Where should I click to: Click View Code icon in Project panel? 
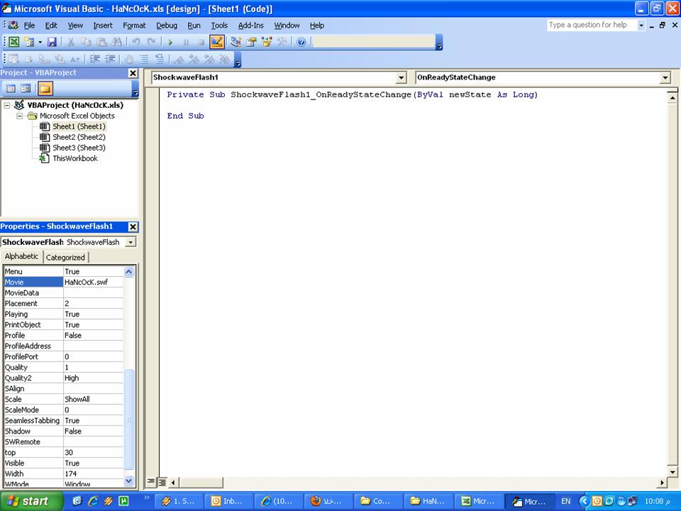tap(11, 89)
